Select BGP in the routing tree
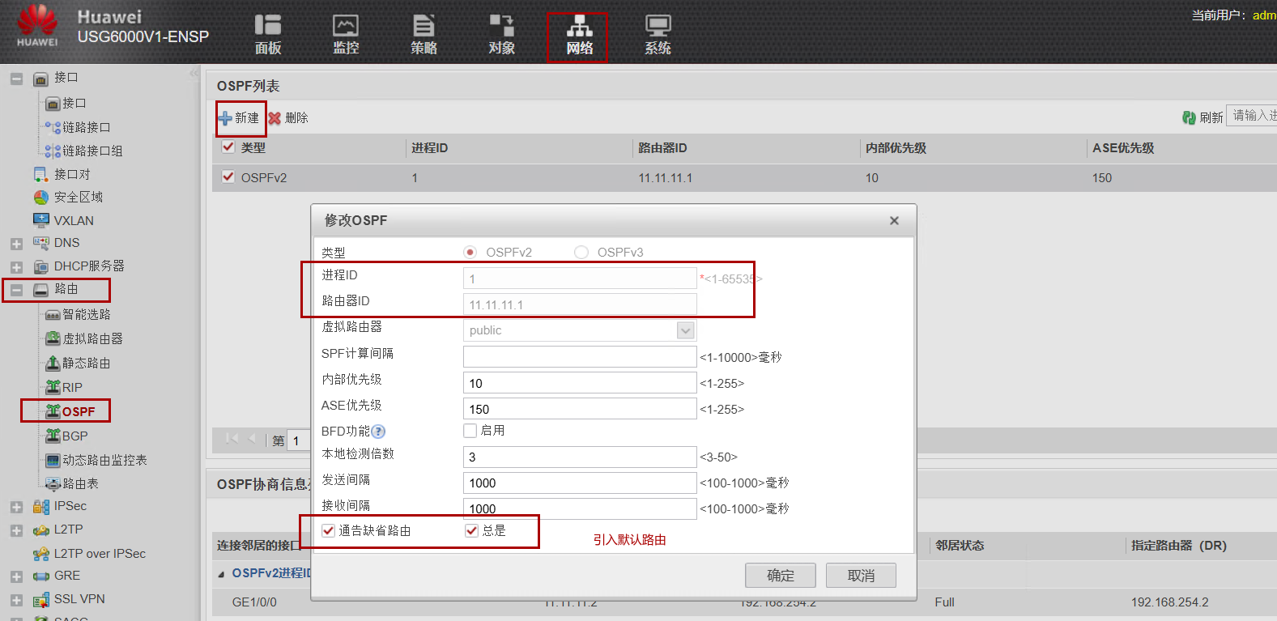This screenshot has height=621, width=1277. pyautogui.click(x=74, y=436)
